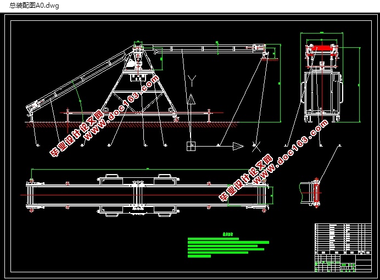The height and width of the screenshot is (280, 380).
Task: Select the UCS origin square marker
Action: click(x=191, y=146)
